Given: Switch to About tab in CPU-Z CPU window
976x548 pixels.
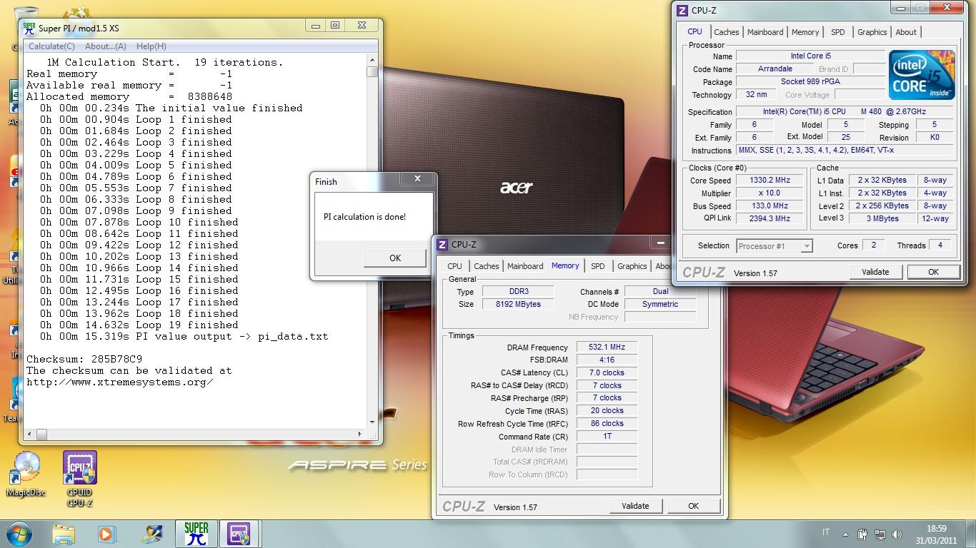Looking at the screenshot, I should tap(906, 32).
